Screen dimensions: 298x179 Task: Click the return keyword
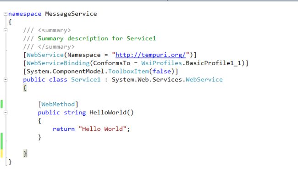[x=64, y=129]
